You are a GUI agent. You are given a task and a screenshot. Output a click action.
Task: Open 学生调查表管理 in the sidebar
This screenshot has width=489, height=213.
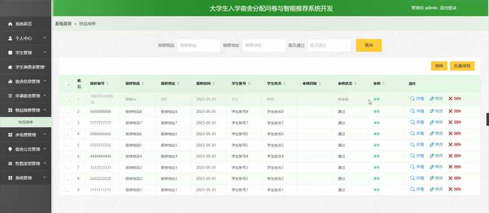(25, 67)
